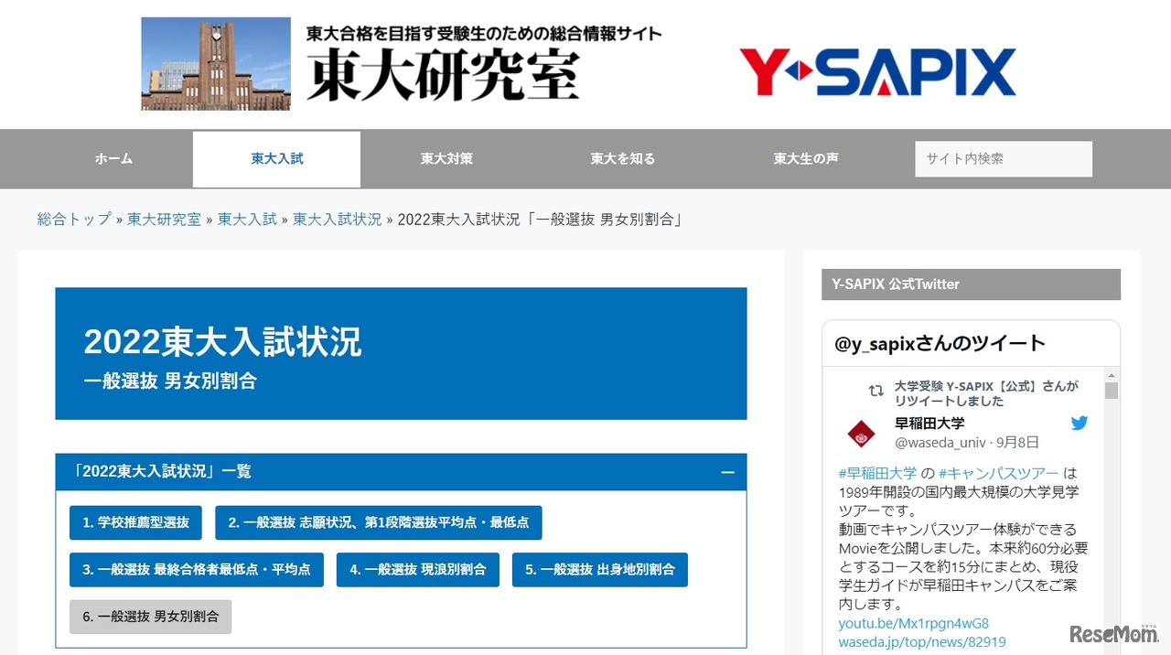Click the Twitter bird icon in tweet
Viewport: 1171px width, 655px height.
pyautogui.click(x=1080, y=423)
